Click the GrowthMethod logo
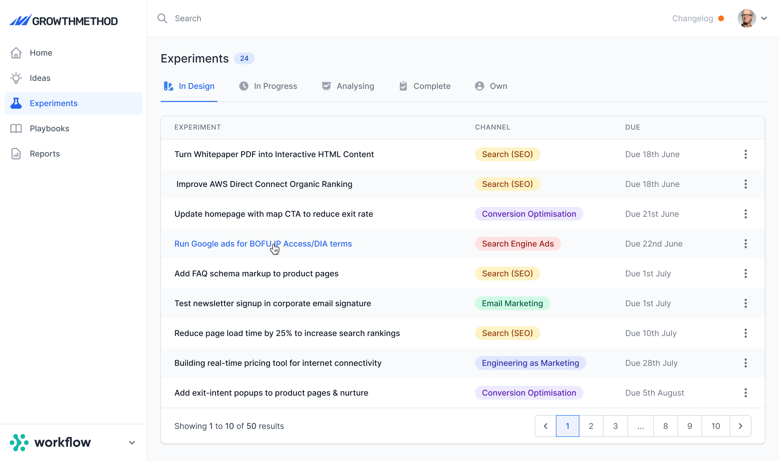 (x=64, y=21)
